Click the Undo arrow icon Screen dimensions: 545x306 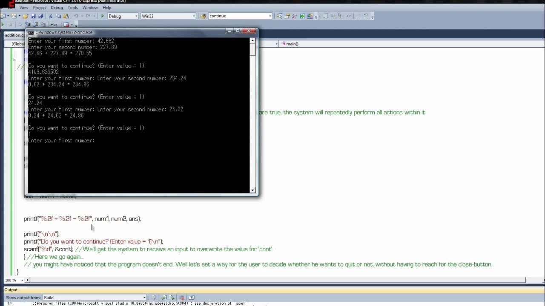[76, 16]
